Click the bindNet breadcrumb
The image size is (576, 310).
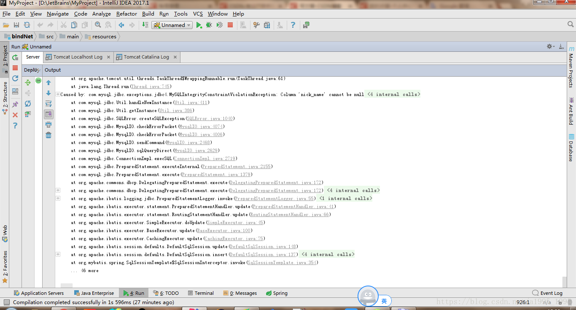19,37
